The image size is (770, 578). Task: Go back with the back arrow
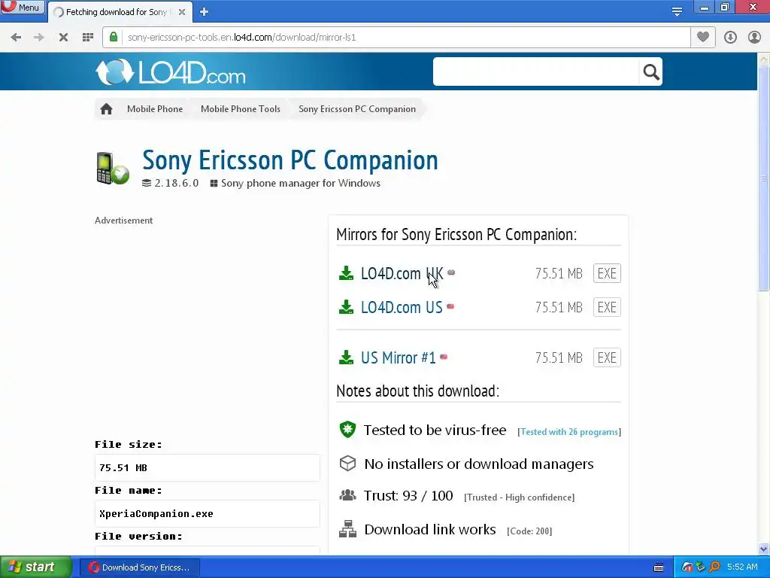pos(16,38)
